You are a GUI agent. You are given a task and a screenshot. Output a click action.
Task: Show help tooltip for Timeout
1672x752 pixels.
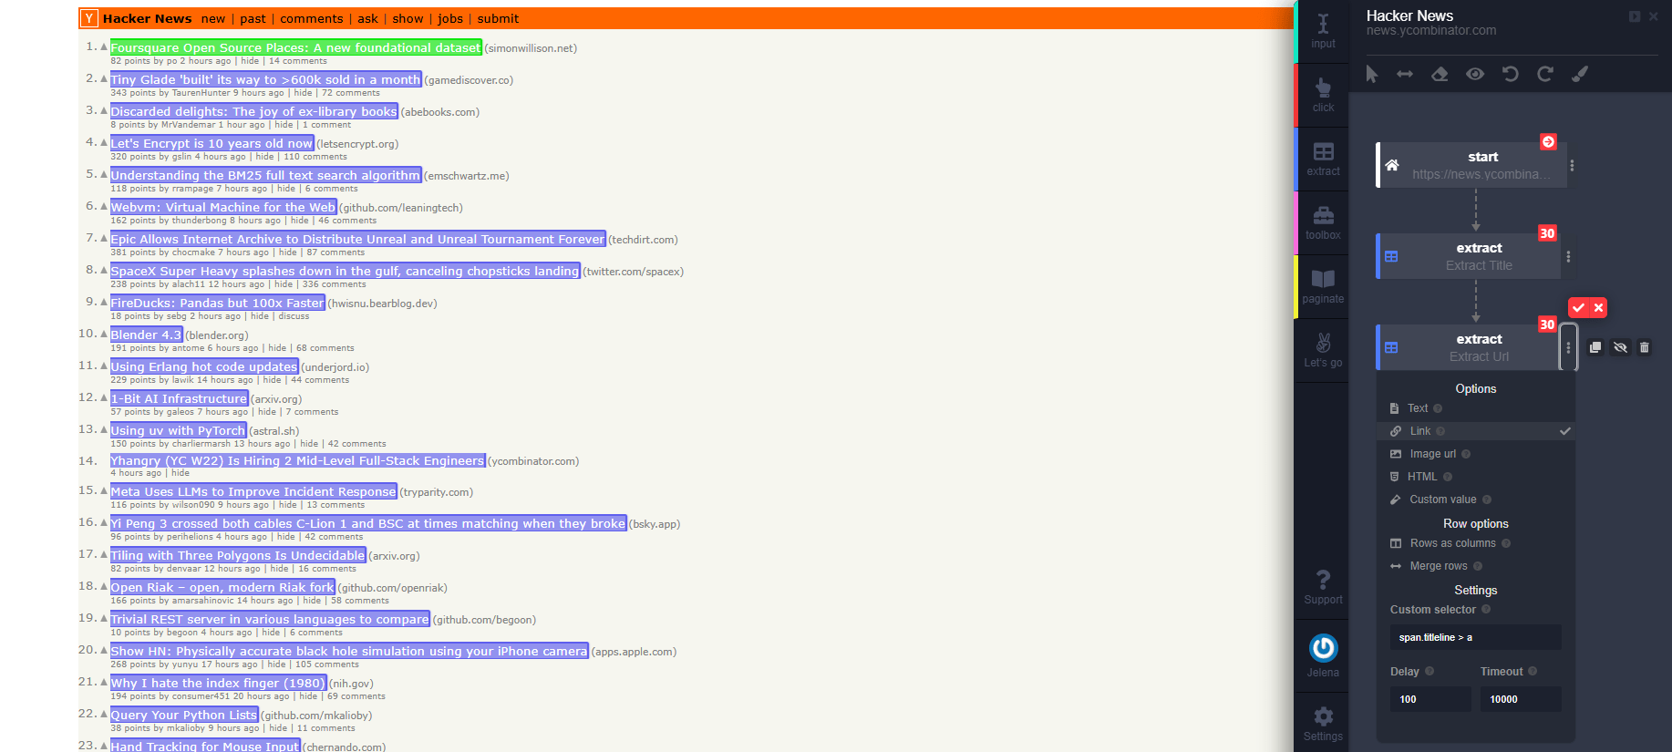[1533, 671]
